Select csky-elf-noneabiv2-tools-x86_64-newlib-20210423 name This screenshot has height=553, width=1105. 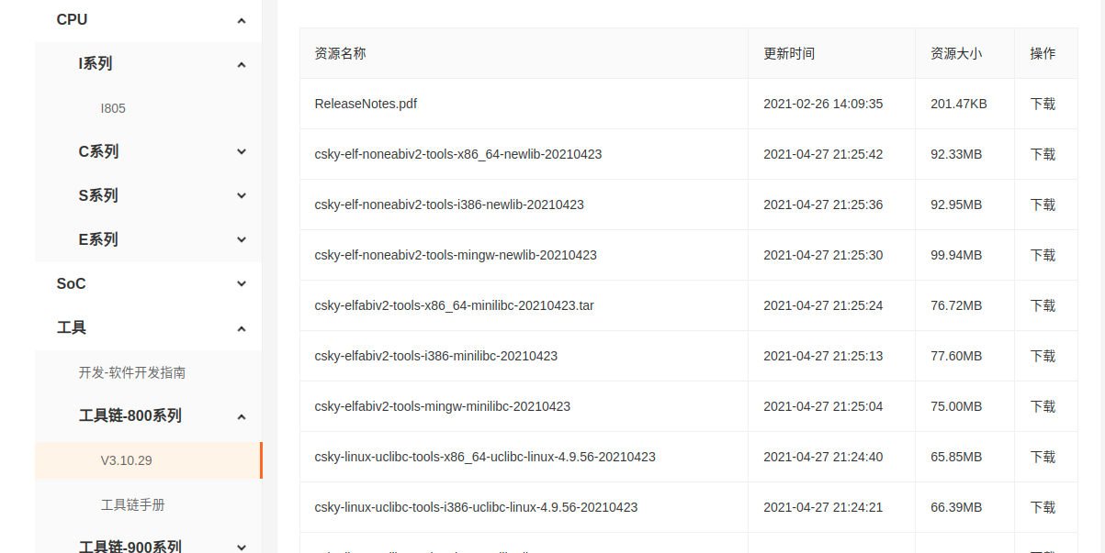(458, 154)
